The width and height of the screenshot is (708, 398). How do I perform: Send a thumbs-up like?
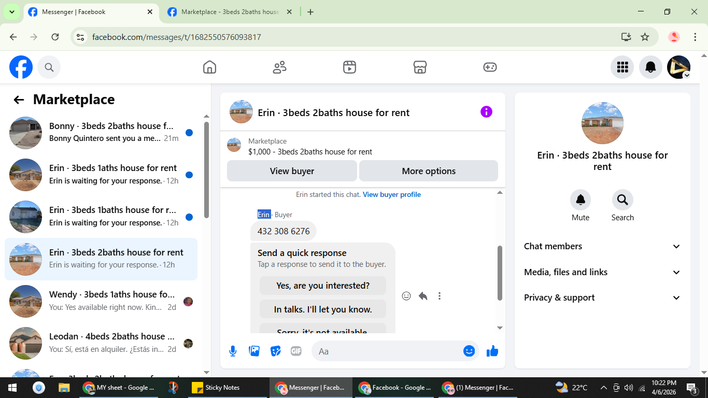click(x=492, y=351)
